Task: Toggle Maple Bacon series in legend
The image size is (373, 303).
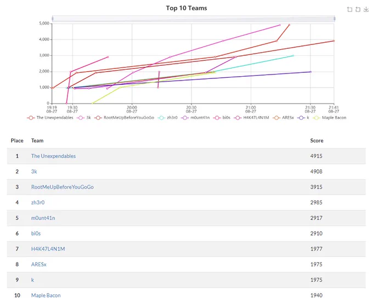Action: [x=330, y=118]
